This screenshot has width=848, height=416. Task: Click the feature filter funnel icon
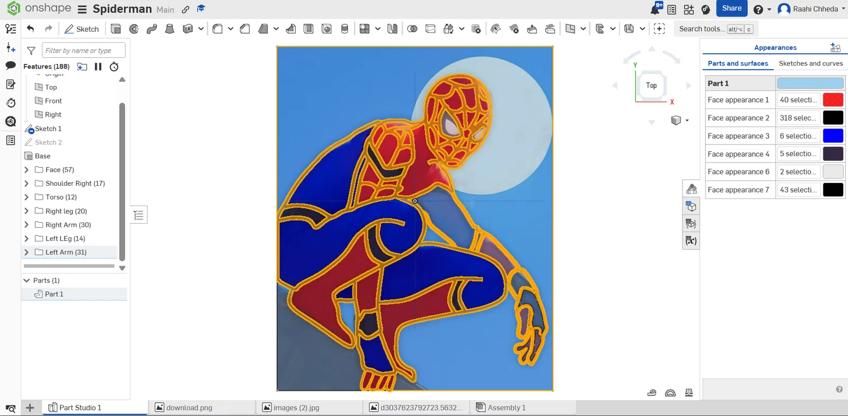coord(31,50)
